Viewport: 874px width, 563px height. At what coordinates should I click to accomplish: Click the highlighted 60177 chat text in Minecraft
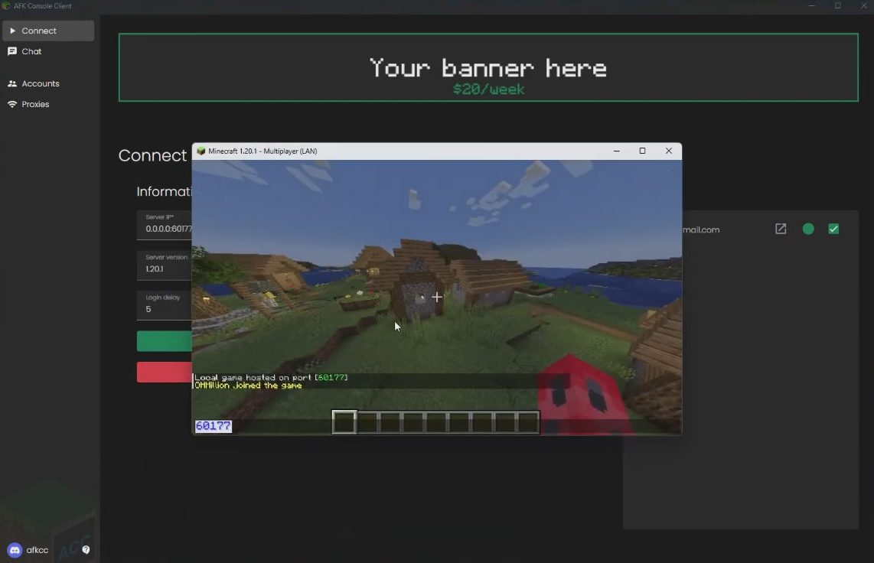213,426
